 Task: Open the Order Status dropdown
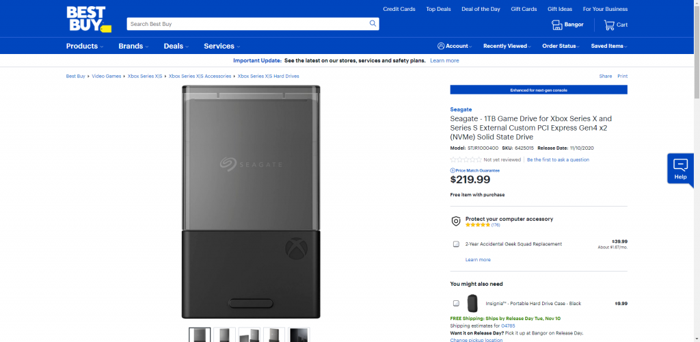click(x=561, y=47)
